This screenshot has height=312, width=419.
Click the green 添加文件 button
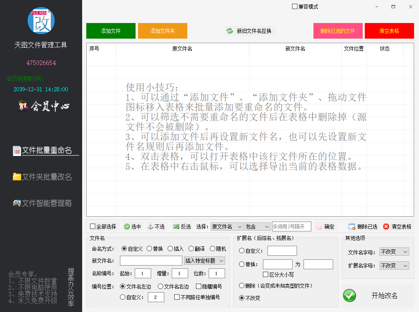click(x=111, y=31)
